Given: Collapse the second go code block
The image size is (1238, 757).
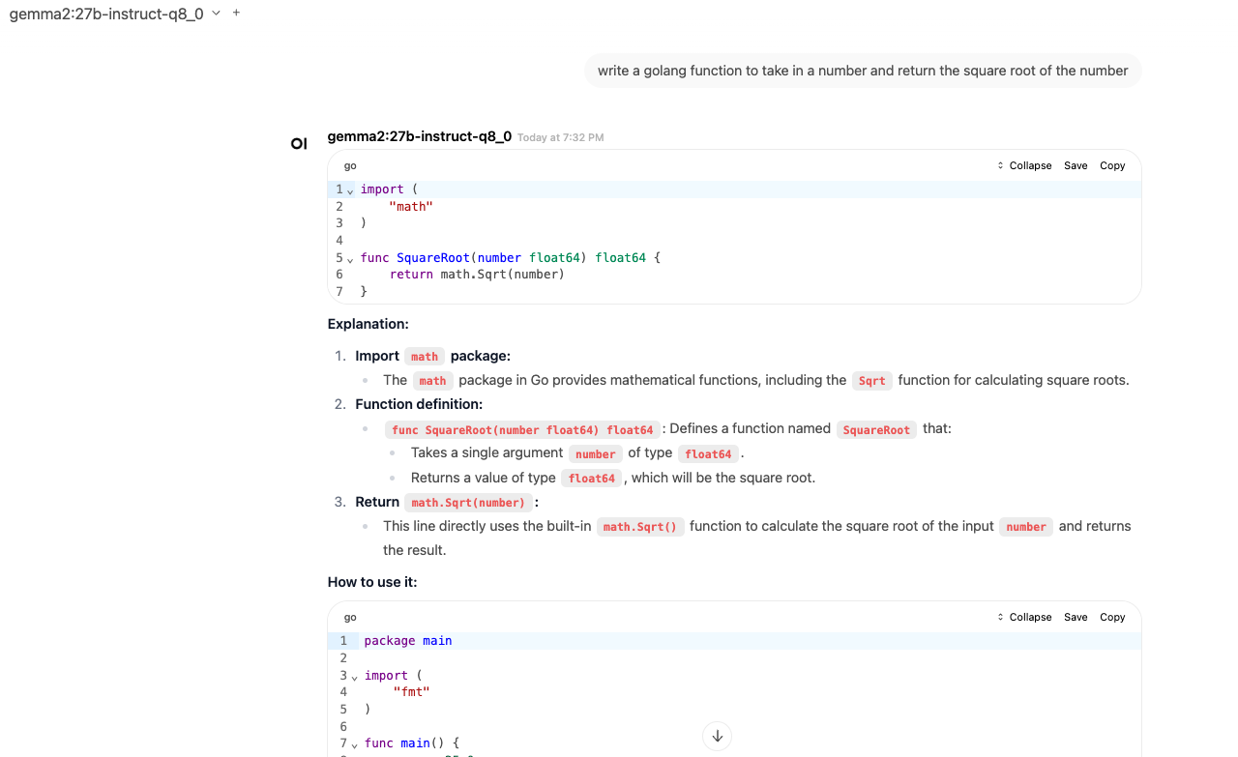Looking at the screenshot, I should click(x=1024, y=617).
